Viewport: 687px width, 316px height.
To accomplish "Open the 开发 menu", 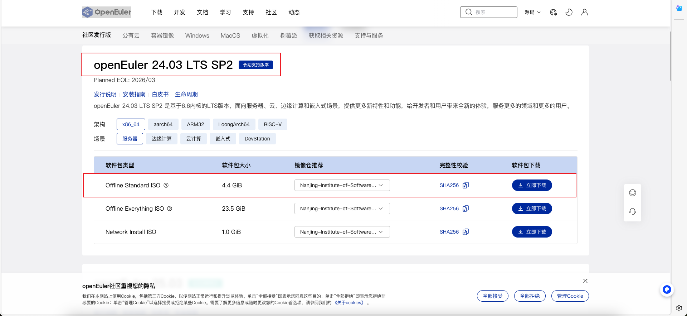I will pos(180,12).
